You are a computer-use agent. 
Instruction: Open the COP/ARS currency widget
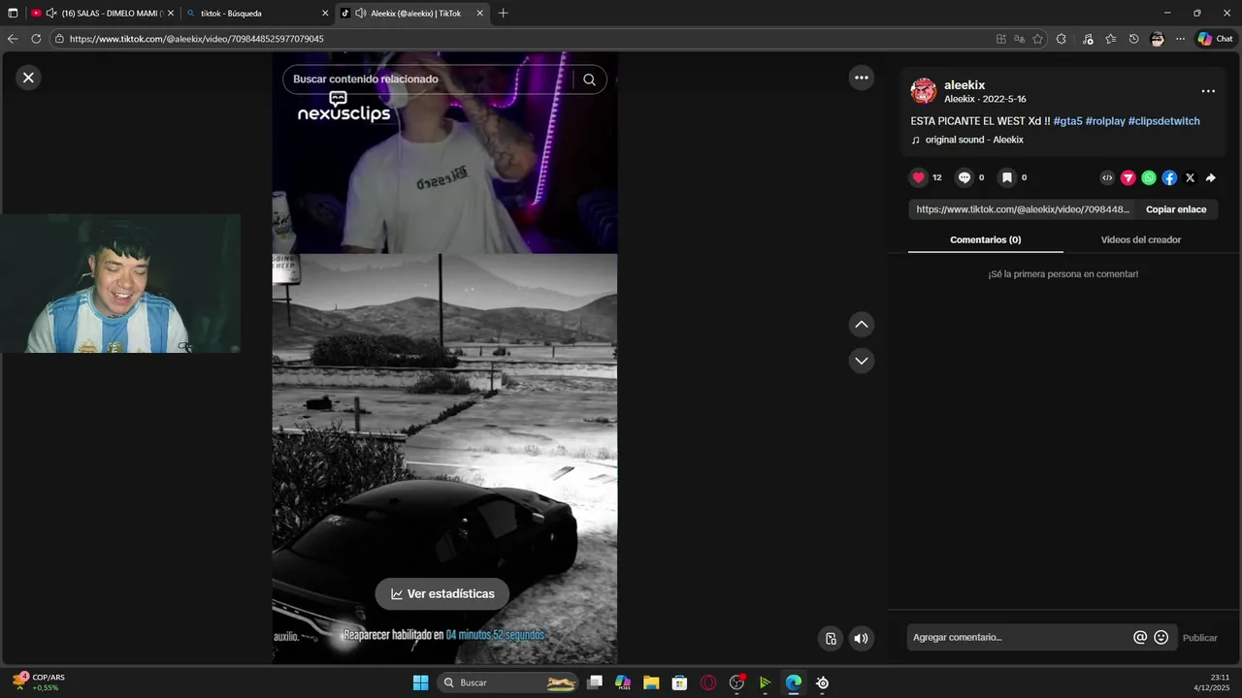pyautogui.click(x=39, y=682)
